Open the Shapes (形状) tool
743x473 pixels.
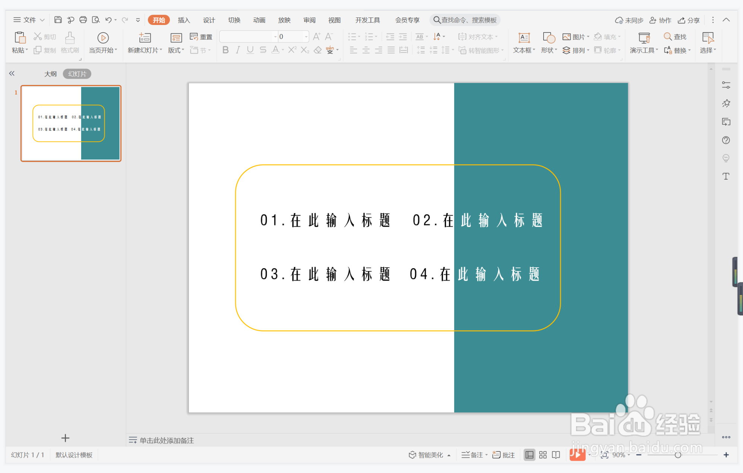point(548,42)
